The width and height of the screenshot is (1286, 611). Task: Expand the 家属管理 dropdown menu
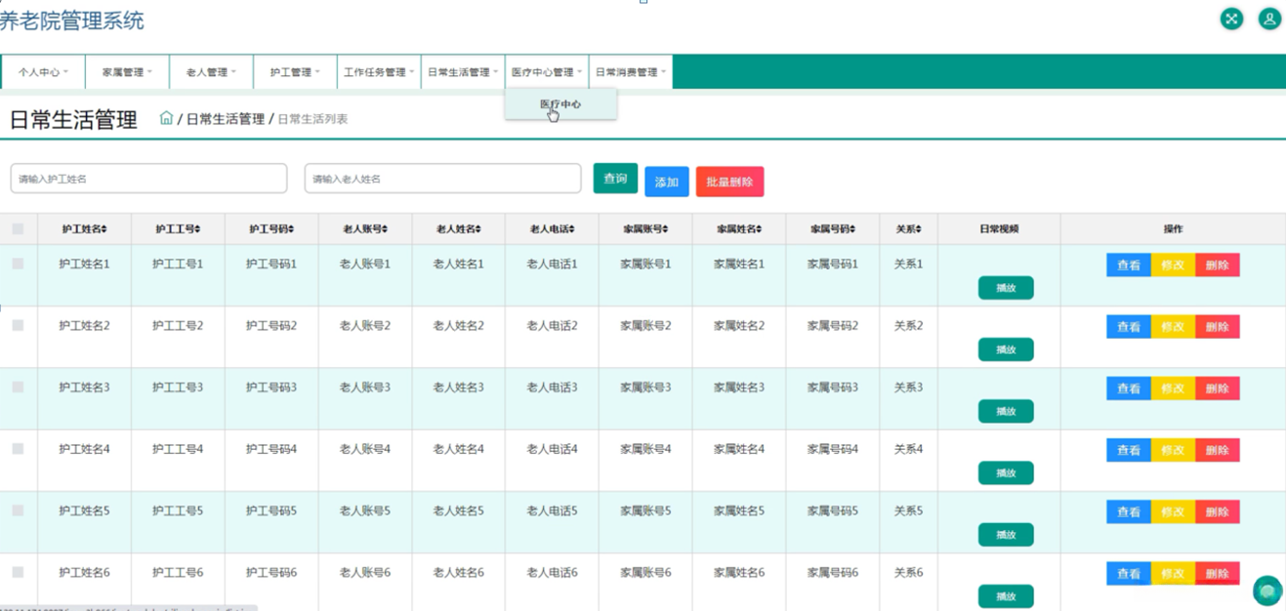click(128, 72)
